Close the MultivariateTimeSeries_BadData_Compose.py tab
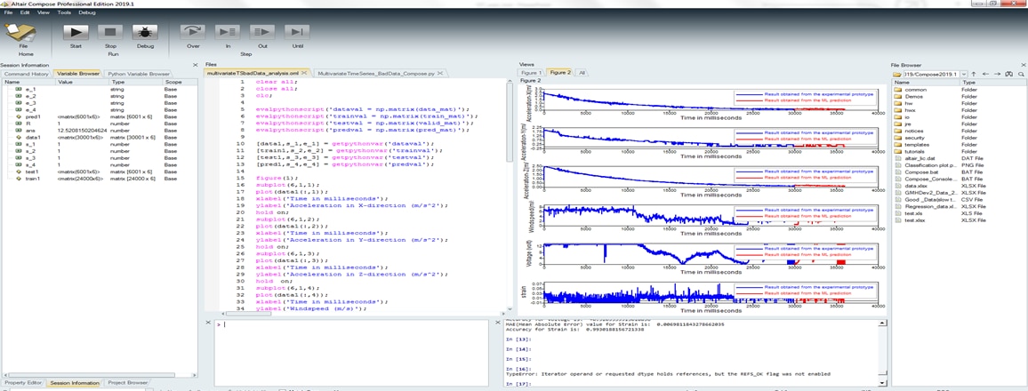The width and height of the screenshot is (1028, 391). (440, 74)
